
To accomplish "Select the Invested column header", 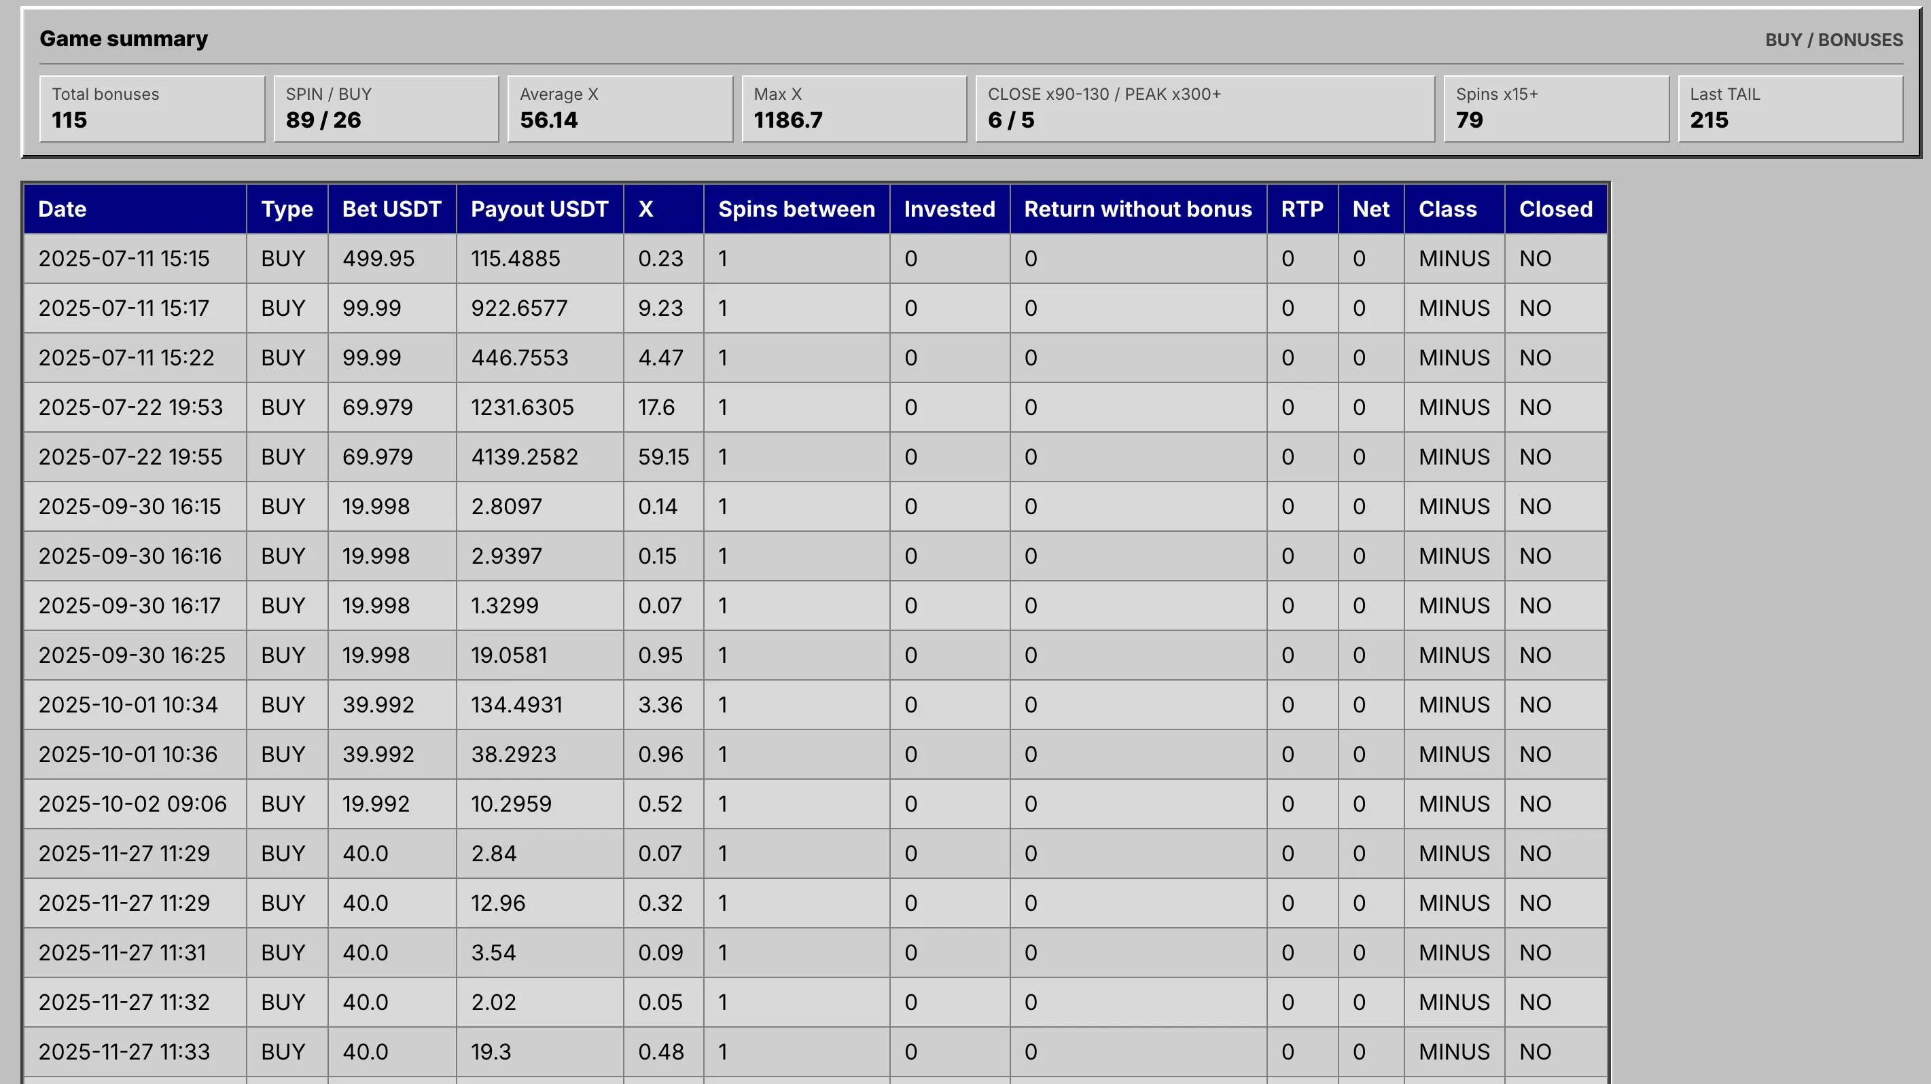I will click(x=950, y=209).
